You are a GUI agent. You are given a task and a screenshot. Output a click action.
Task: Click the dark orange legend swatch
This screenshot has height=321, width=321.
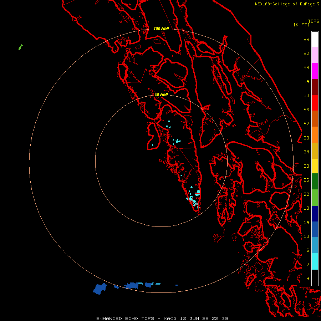[315, 119]
